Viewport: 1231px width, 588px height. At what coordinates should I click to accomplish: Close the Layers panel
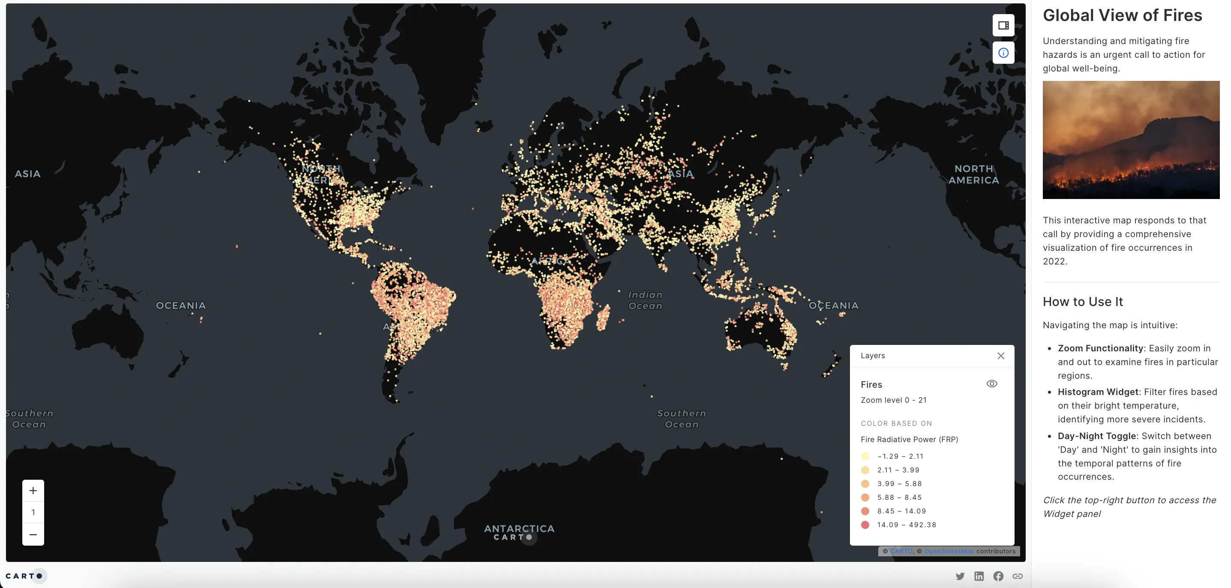tap(1002, 356)
